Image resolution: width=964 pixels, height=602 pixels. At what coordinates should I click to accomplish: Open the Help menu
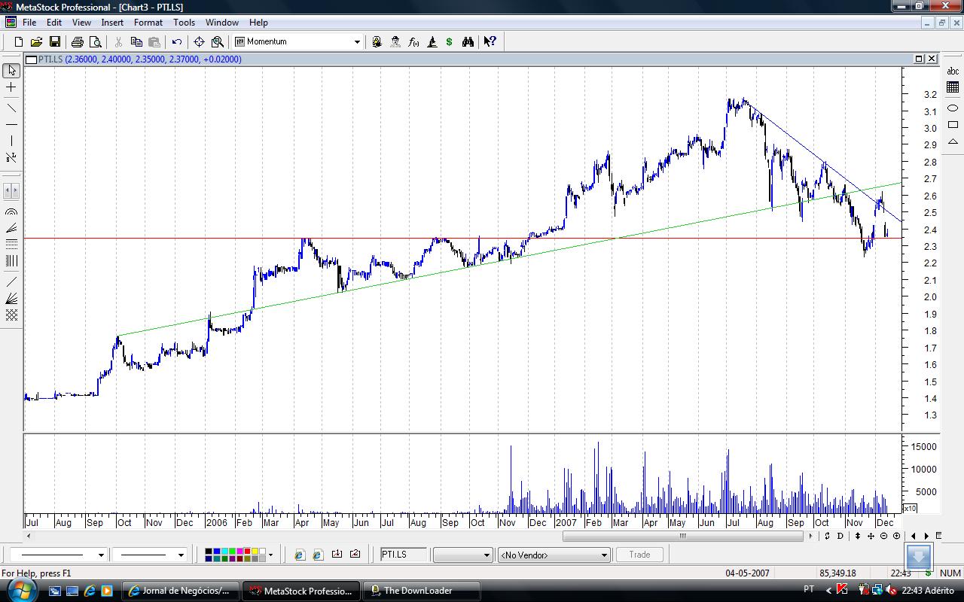pos(258,23)
